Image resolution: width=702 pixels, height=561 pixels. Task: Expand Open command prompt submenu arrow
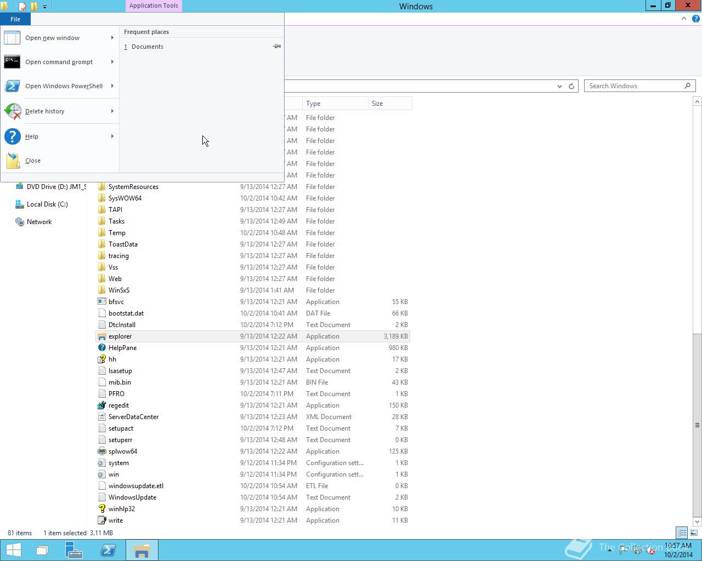[112, 62]
